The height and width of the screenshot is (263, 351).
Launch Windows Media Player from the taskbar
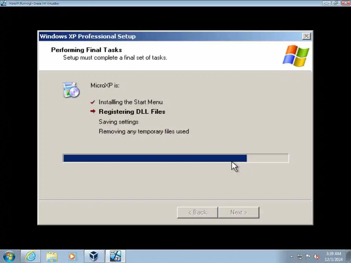point(73,256)
